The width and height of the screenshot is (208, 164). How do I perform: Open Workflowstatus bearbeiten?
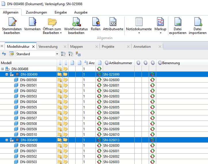click(76, 22)
